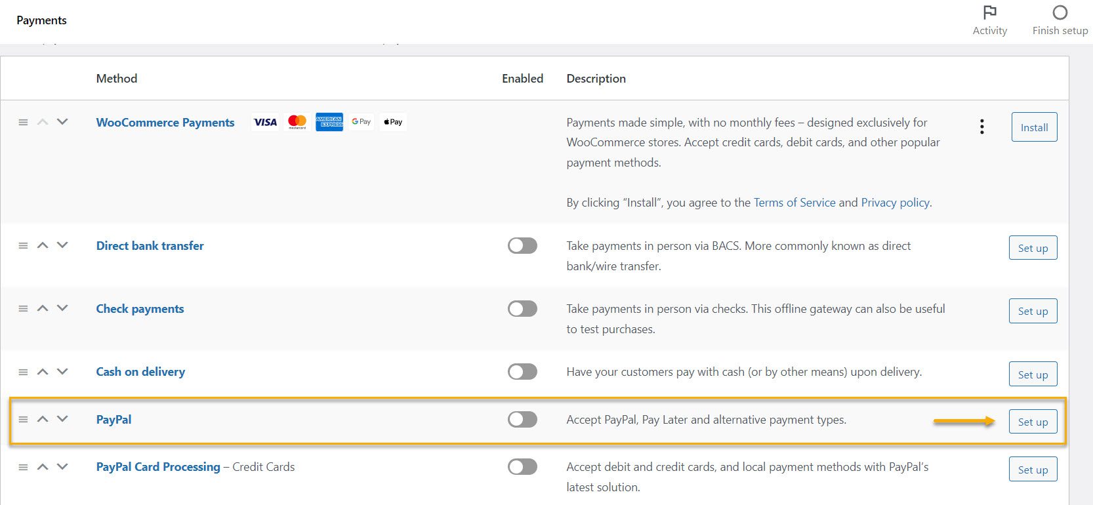The width and height of the screenshot is (1093, 505).
Task: Click the Mastercard logo
Action: click(x=297, y=122)
